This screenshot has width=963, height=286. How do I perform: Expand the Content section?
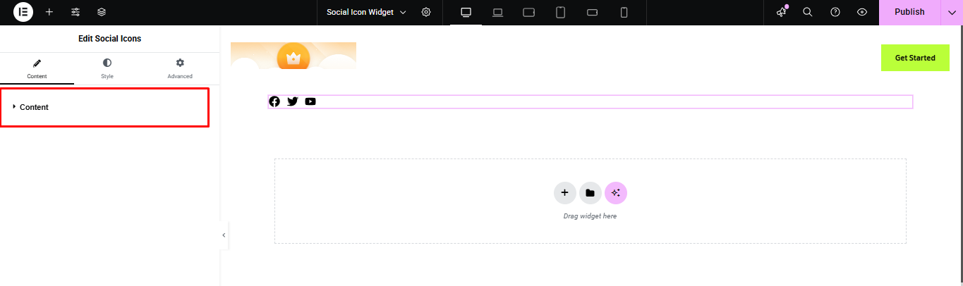[104, 107]
